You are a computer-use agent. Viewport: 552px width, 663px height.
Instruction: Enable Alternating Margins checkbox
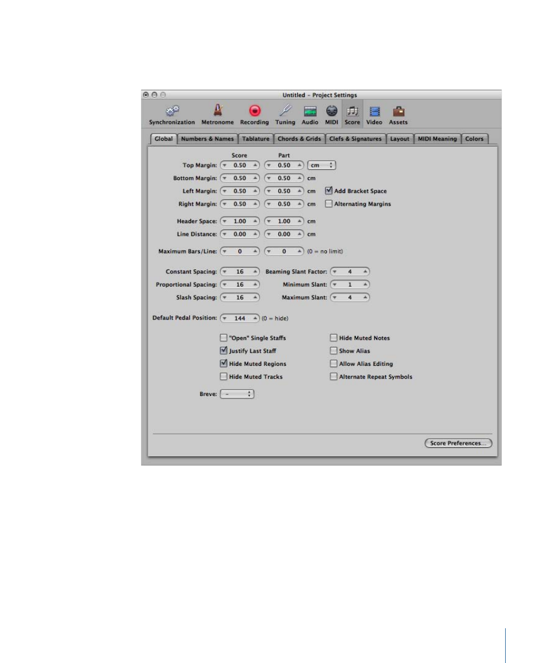tap(329, 204)
